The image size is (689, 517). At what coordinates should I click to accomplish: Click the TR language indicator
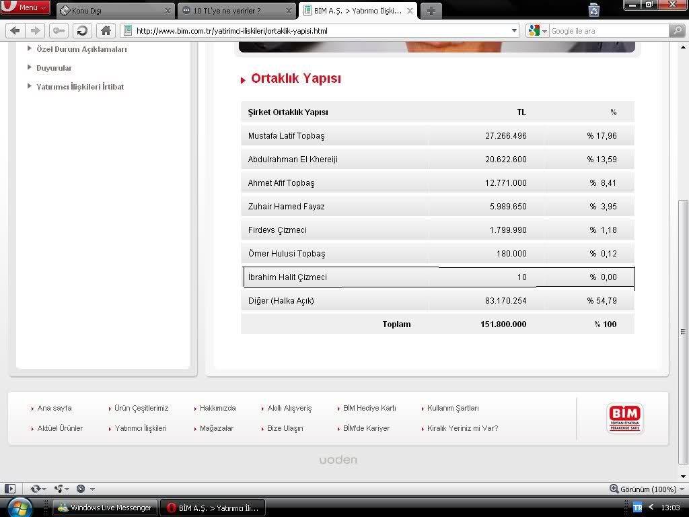tap(638, 508)
